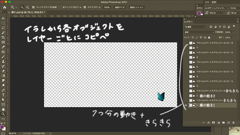The height and width of the screenshot is (135, 240).
Task: Uncheck スクラブズーム checkbox
Action: 85,7
